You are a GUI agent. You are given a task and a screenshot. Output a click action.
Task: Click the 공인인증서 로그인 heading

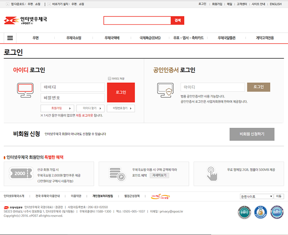[174, 70]
